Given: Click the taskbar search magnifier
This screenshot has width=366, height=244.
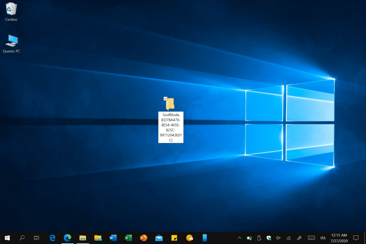Looking at the screenshot, I should (22, 238).
